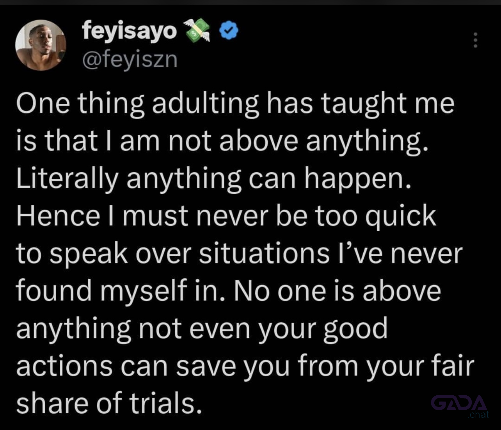The width and height of the screenshot is (501, 430).
Task: Click the GADA watermark logo
Action: (459, 403)
